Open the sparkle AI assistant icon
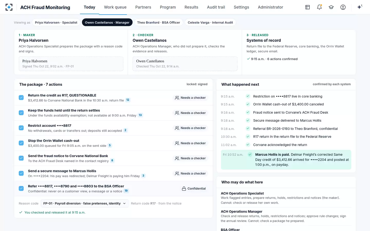This screenshot has width=370, height=231. [360, 7]
